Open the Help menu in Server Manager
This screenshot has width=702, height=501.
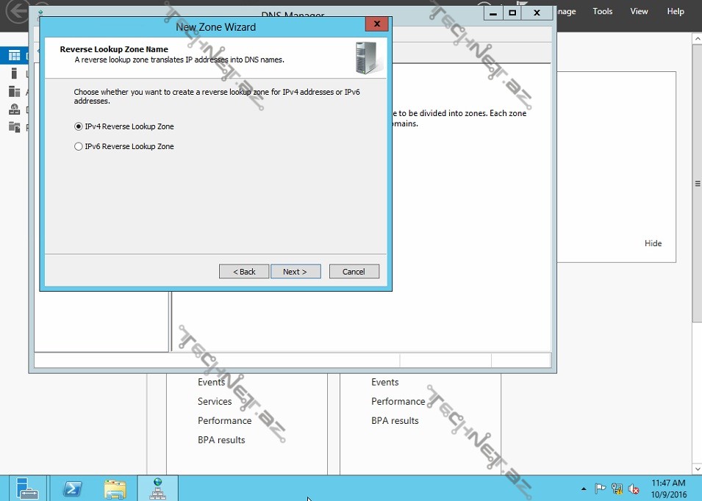point(675,11)
